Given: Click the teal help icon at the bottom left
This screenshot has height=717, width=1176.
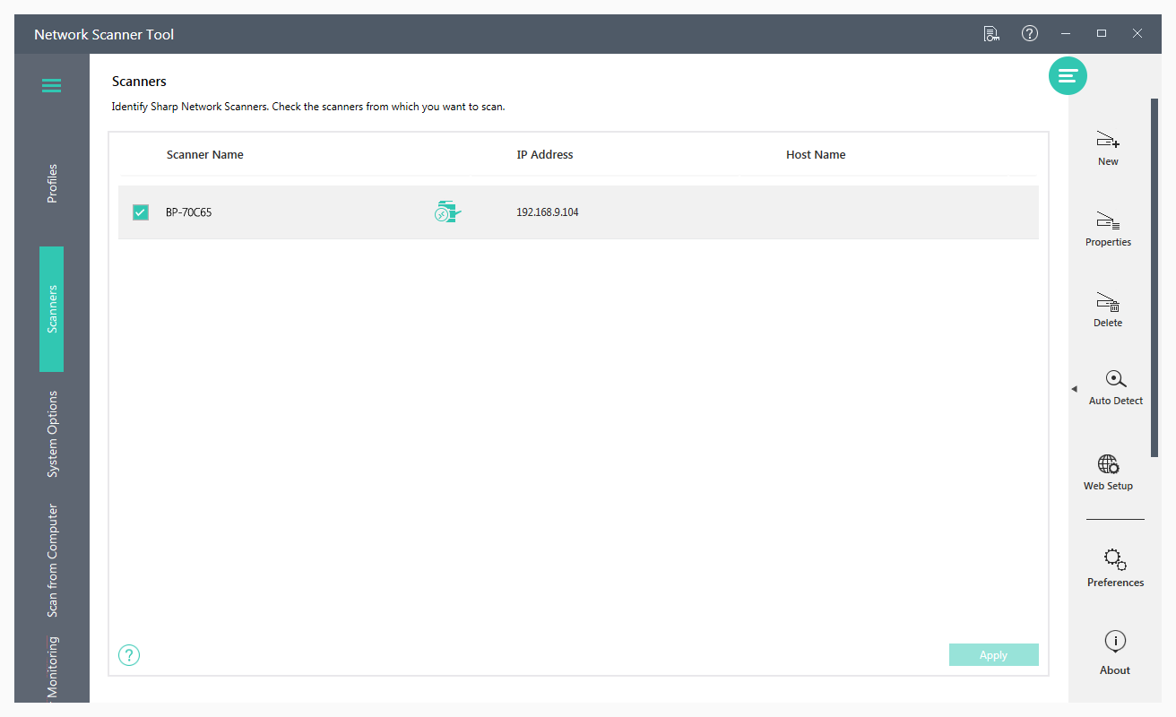Looking at the screenshot, I should (x=129, y=655).
